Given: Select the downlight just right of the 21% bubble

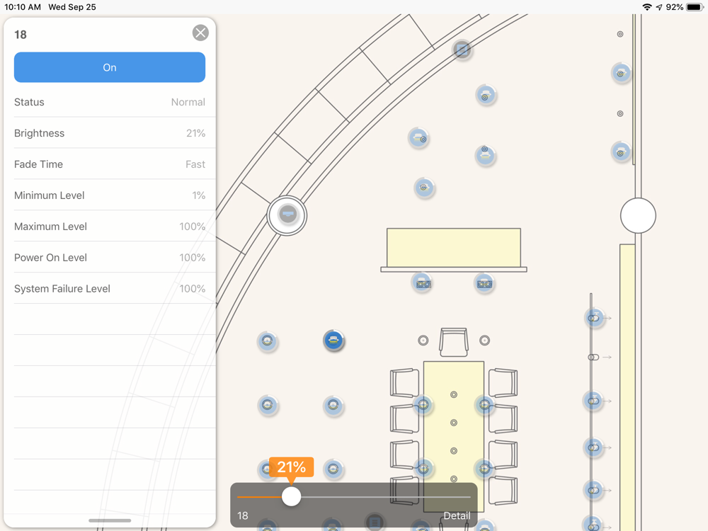Looking at the screenshot, I should pos(333,469).
